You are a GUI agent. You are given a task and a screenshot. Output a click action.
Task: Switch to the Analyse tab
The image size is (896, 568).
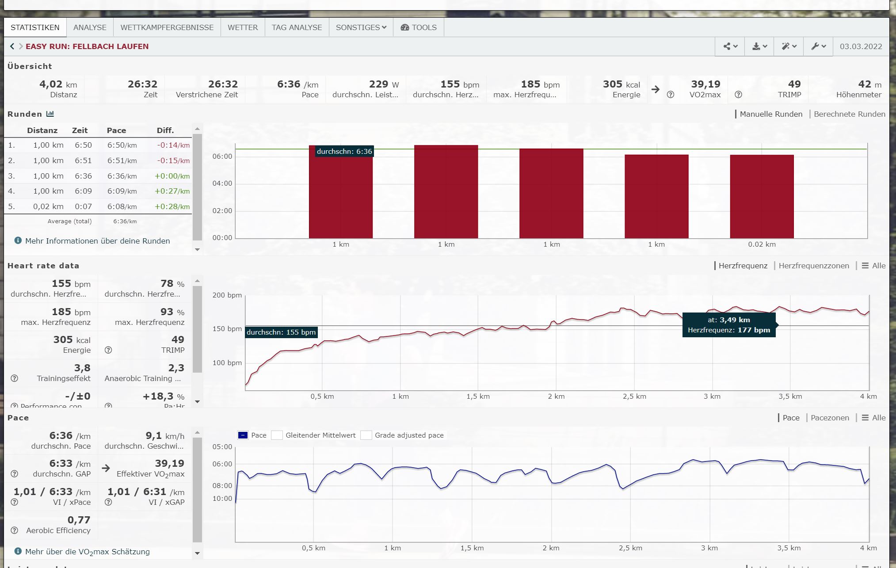[x=90, y=27]
